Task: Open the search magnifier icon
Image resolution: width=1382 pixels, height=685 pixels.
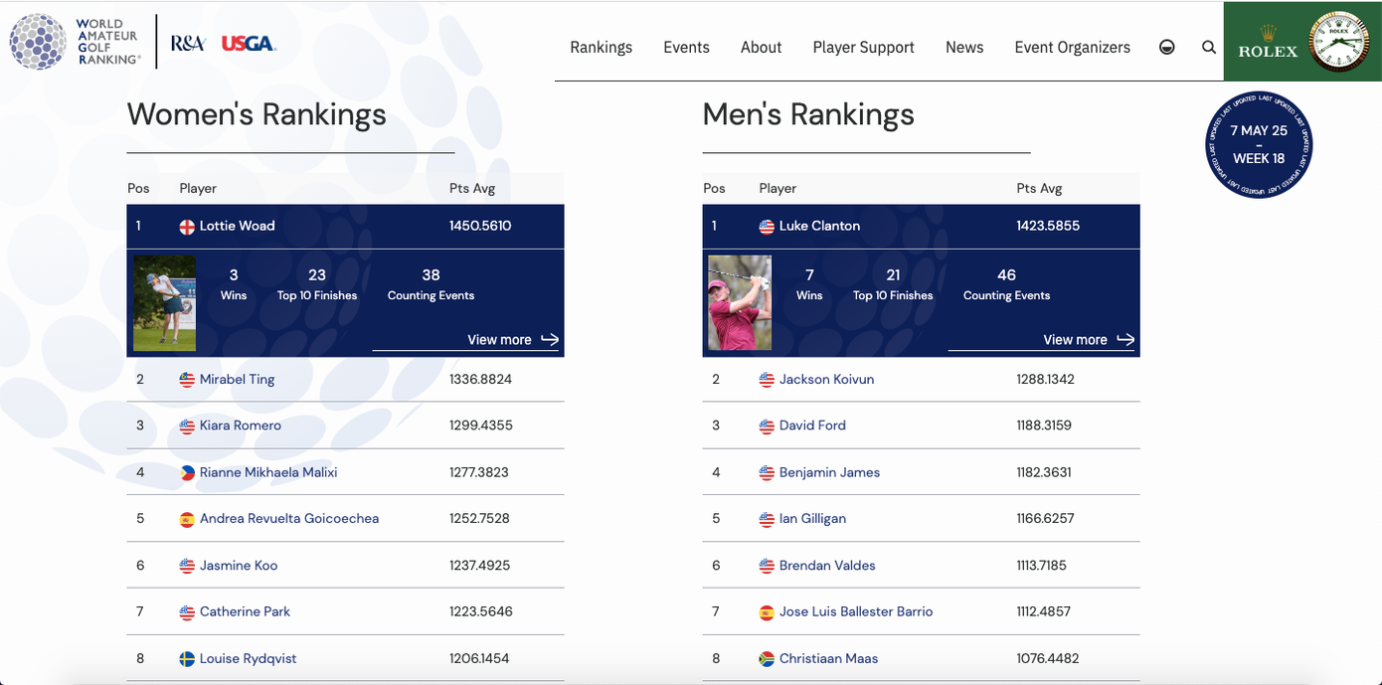Action: [1208, 47]
